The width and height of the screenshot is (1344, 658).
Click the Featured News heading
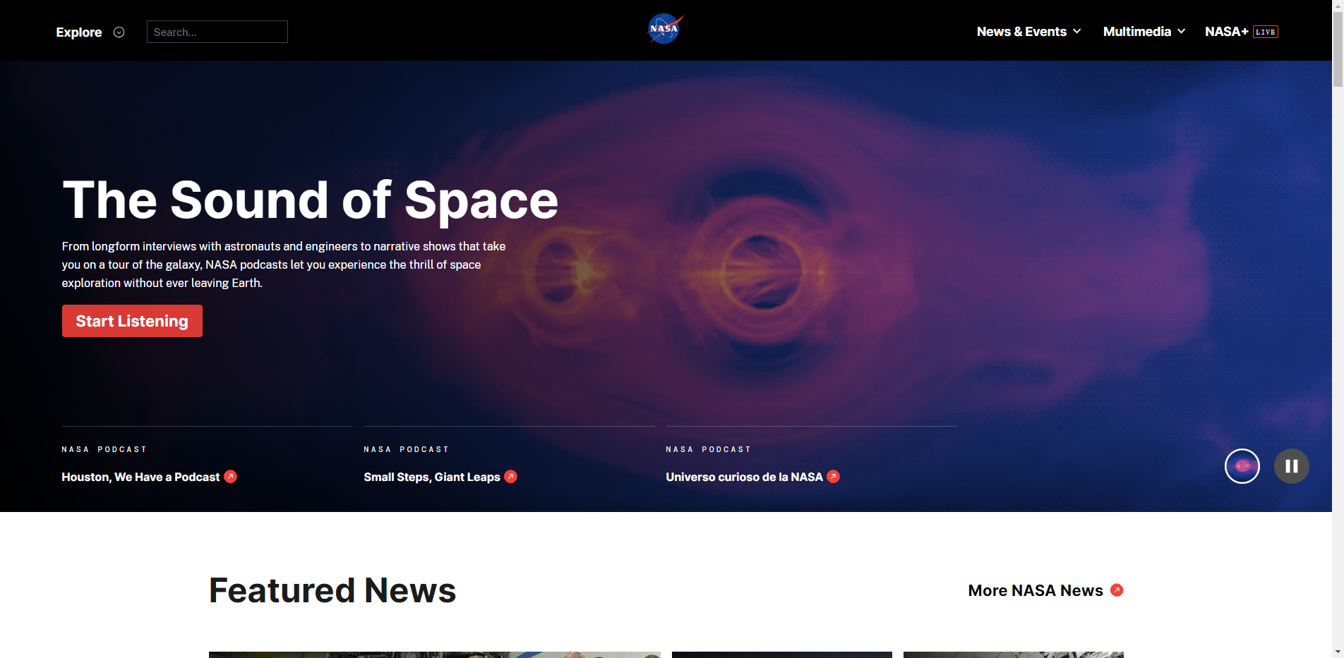click(x=332, y=590)
